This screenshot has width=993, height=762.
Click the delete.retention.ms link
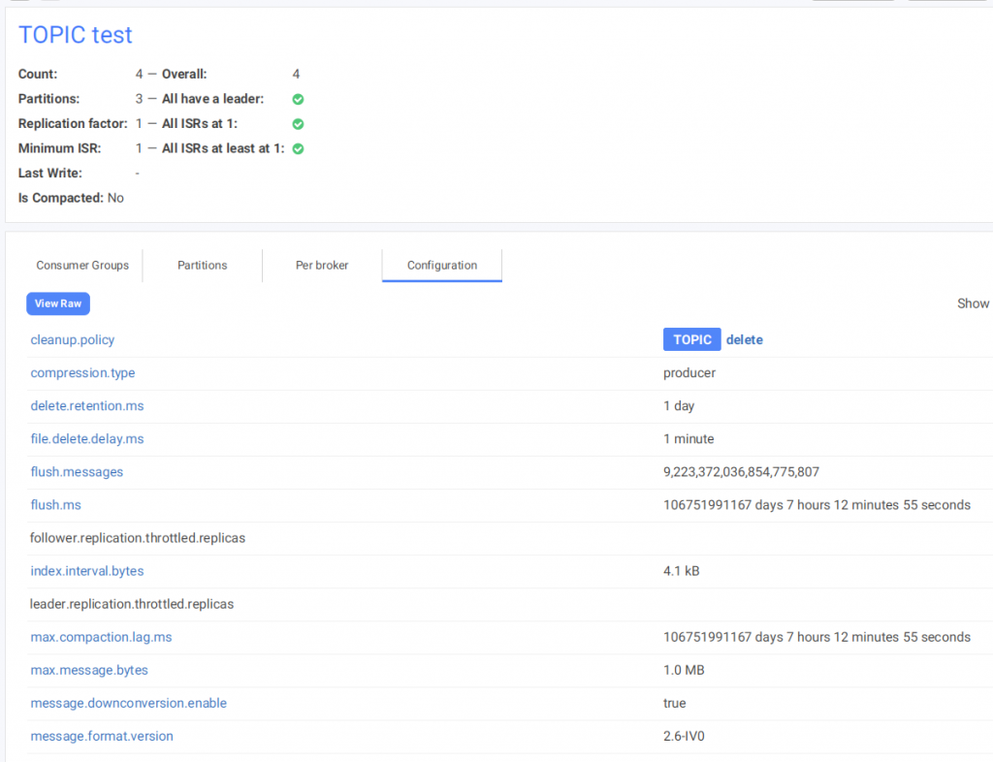click(87, 406)
